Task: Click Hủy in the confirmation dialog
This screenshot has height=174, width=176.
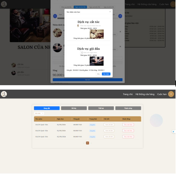Action: coord(98,74)
